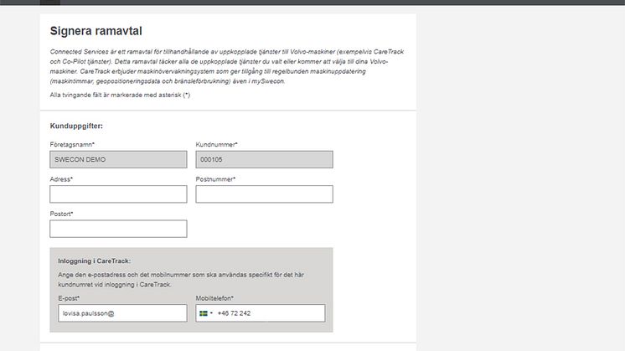
Task: Click the E-post* field label
Action: click(69, 298)
